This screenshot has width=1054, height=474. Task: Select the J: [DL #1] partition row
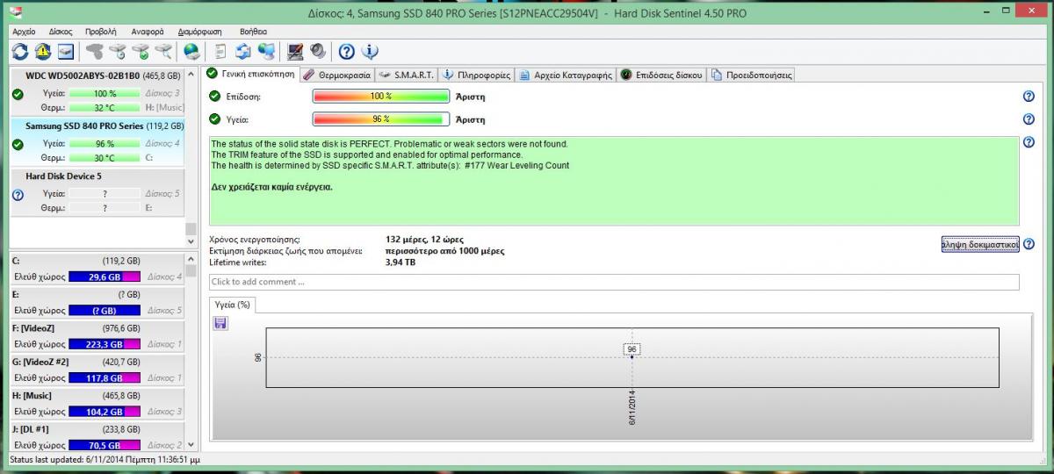click(x=97, y=436)
